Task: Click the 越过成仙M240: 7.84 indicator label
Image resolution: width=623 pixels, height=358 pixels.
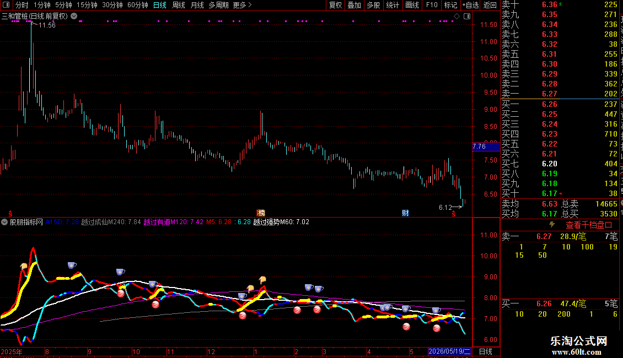Action: pyautogui.click(x=111, y=223)
